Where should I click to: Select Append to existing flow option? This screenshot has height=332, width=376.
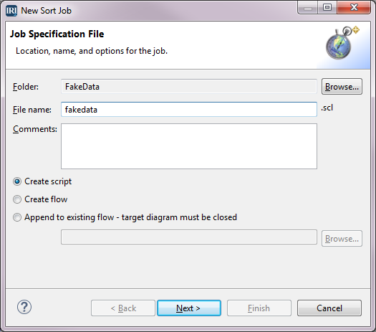tap(17, 217)
